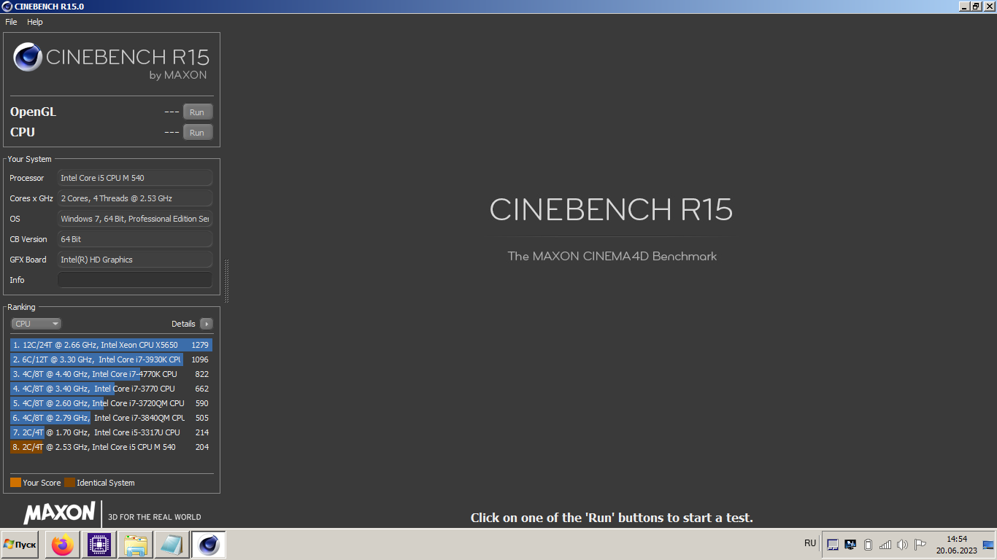Open Firefox from the taskbar
Screen dimensions: 997x560
click(63, 545)
